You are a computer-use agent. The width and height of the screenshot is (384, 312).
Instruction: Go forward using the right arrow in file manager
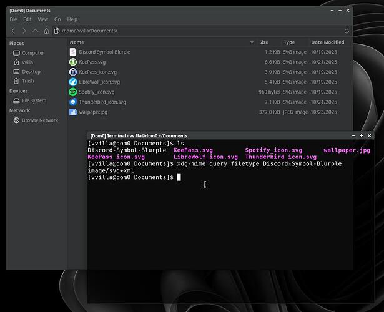coord(24,31)
